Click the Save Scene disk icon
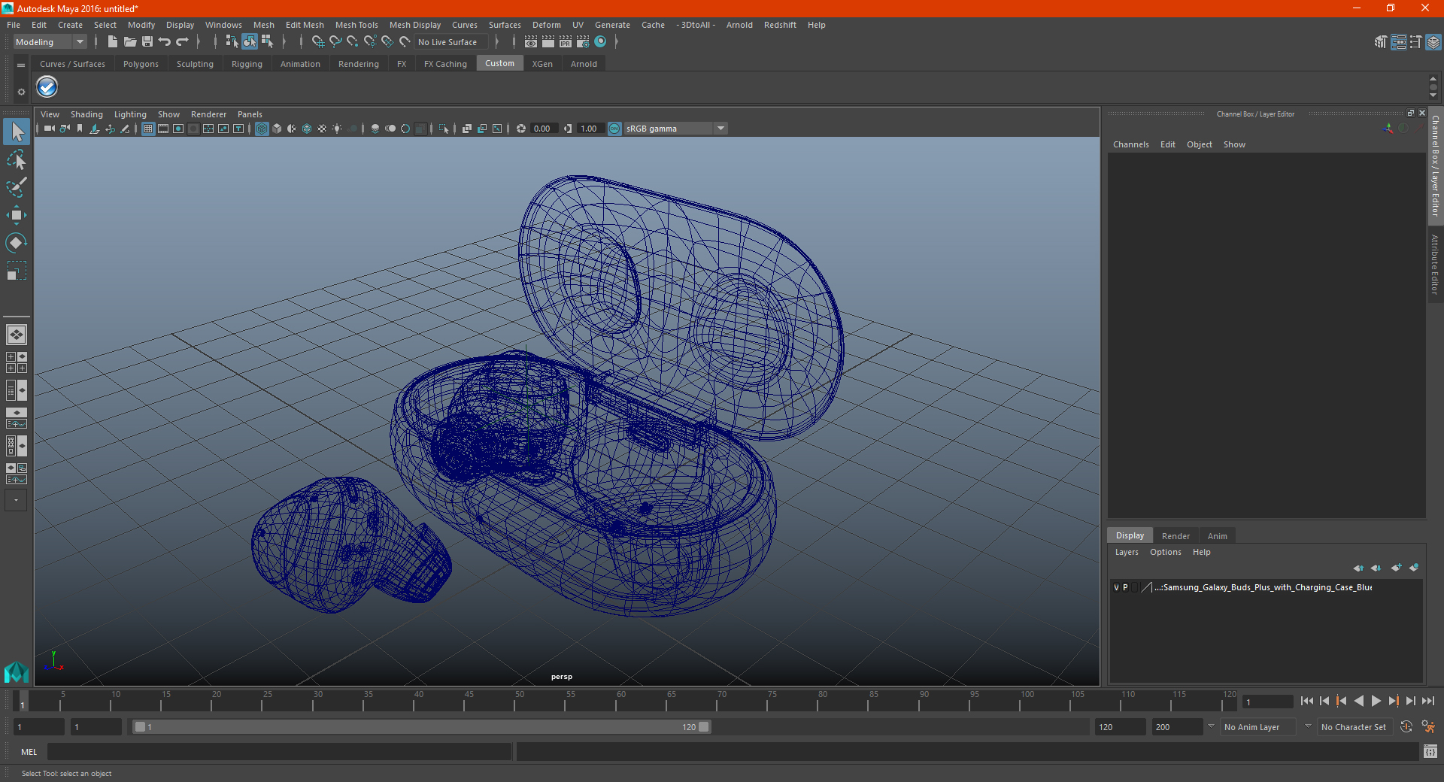The width and height of the screenshot is (1444, 782). pos(147,42)
